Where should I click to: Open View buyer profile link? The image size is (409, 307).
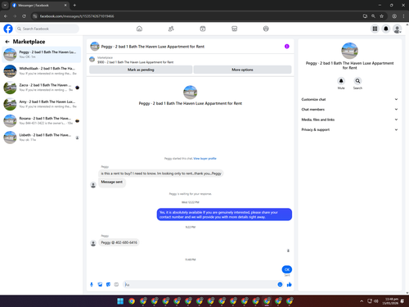(204, 159)
